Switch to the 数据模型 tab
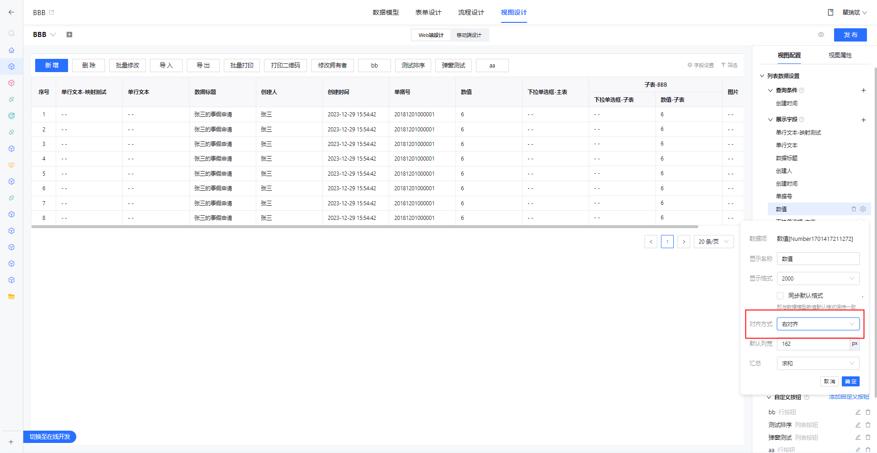The image size is (877, 453). (386, 12)
